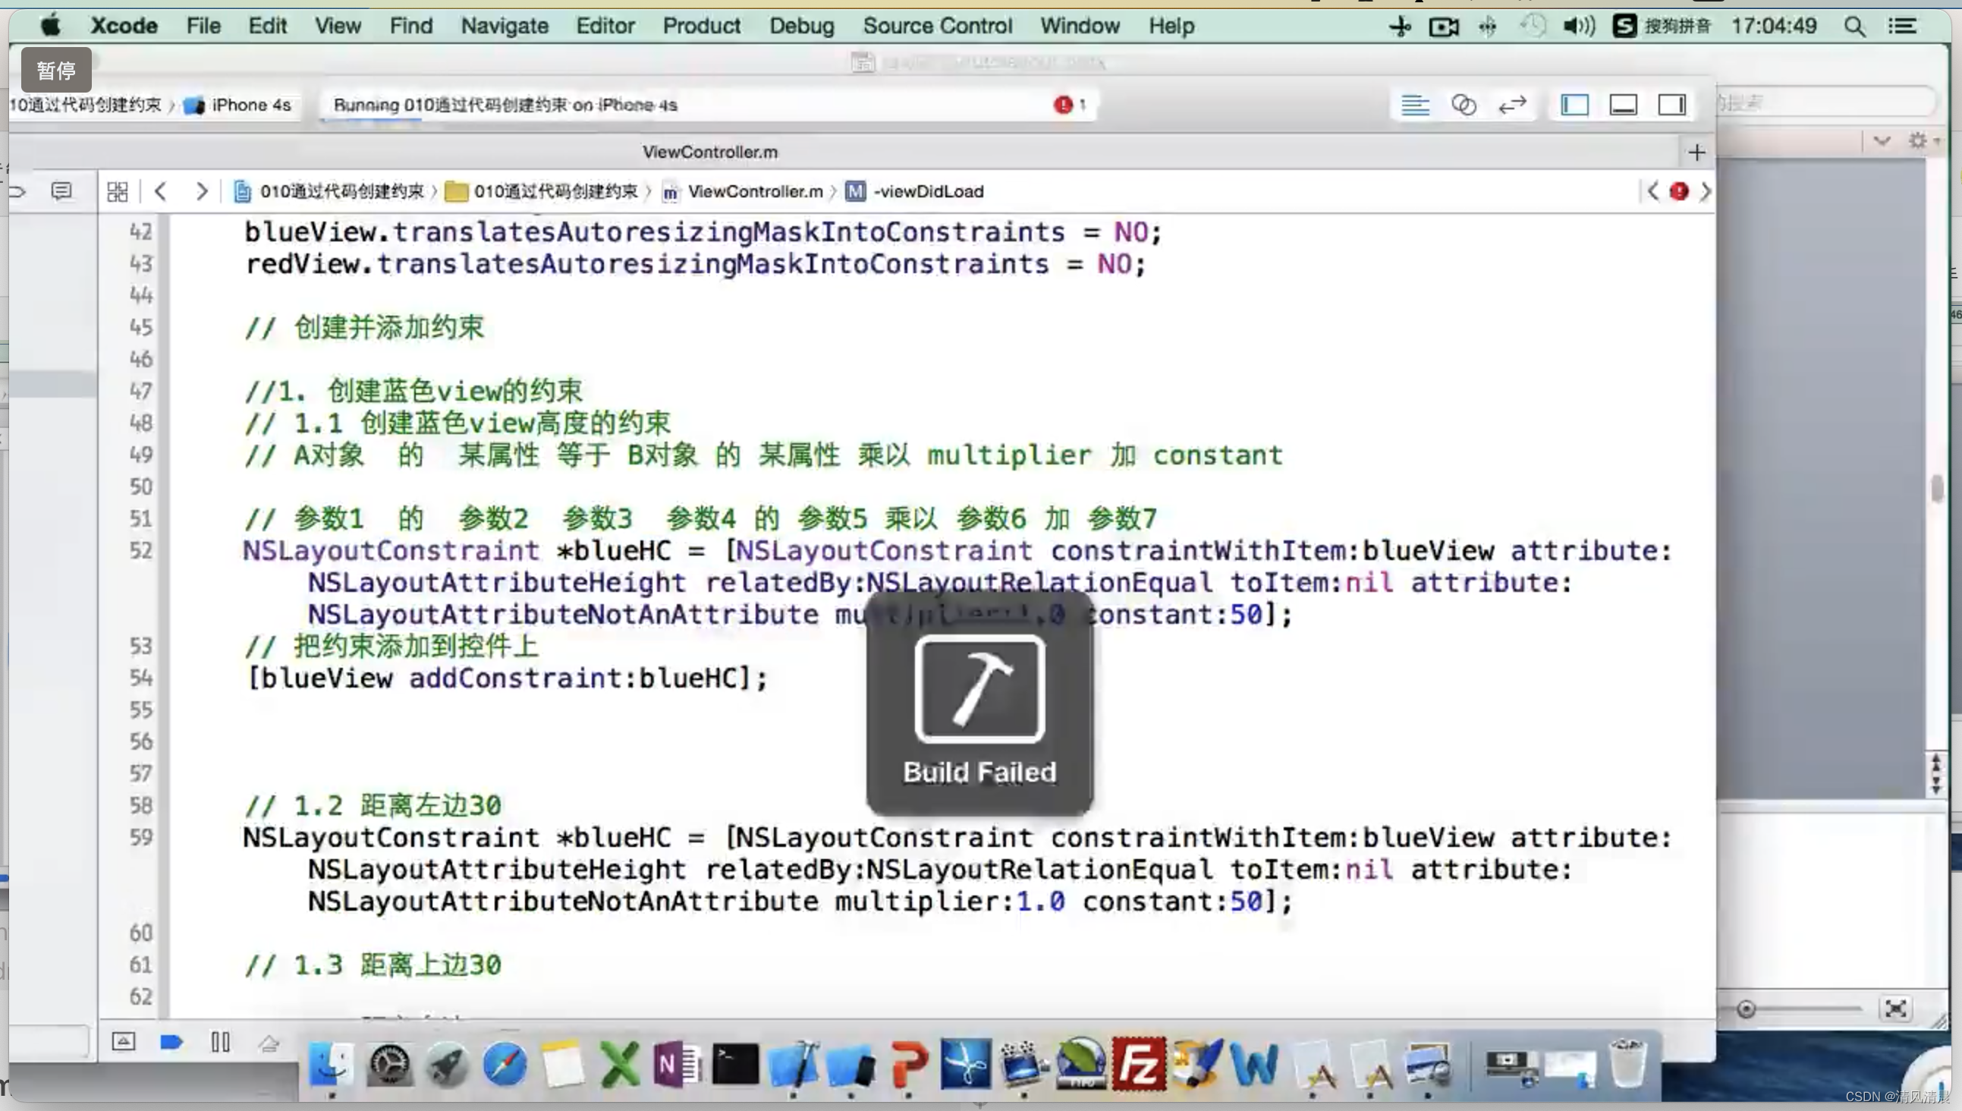
Task: Switch to Assistant editor icon
Action: [1463, 105]
